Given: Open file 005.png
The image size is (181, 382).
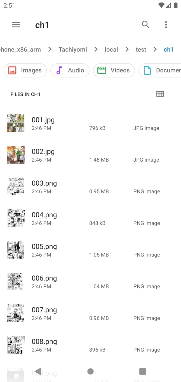Looking at the screenshot, I should click(44, 247).
